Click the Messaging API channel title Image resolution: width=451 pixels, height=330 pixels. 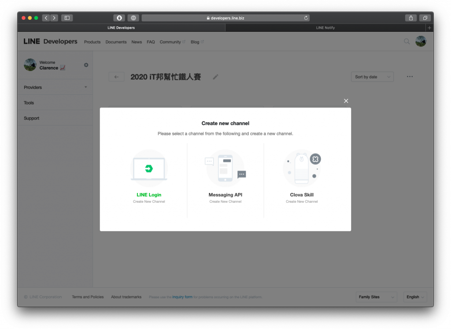225,195
